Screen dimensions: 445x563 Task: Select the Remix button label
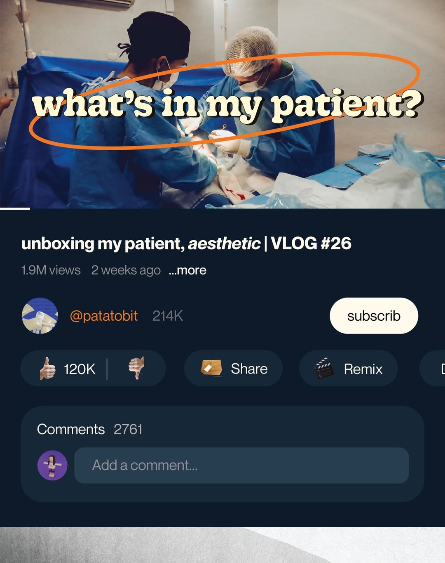click(x=363, y=369)
